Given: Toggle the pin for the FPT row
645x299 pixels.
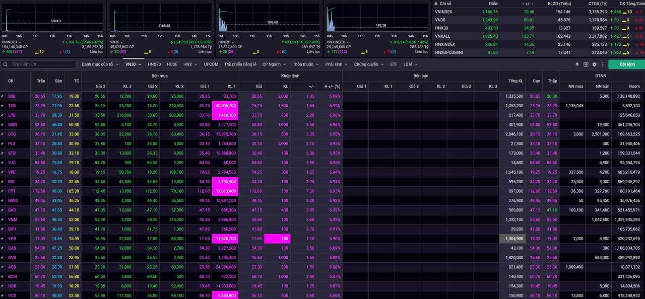Looking at the screenshot, I should (3, 191).
